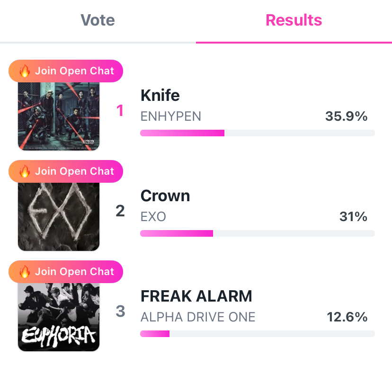392x392 pixels.
Task: Join Open Chat for EXO's Crown
Action: [x=74, y=171]
